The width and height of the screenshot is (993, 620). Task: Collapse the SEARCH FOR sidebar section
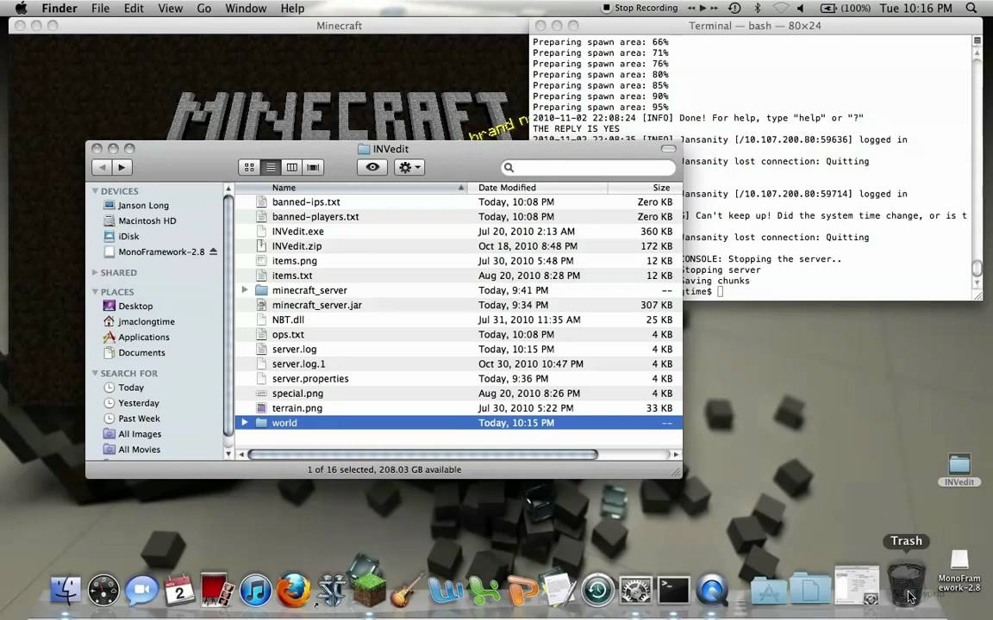coord(95,373)
